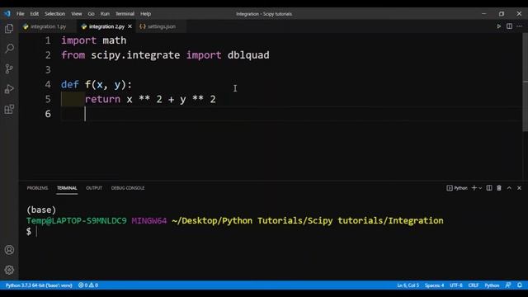Open the Edit menu

(35, 14)
